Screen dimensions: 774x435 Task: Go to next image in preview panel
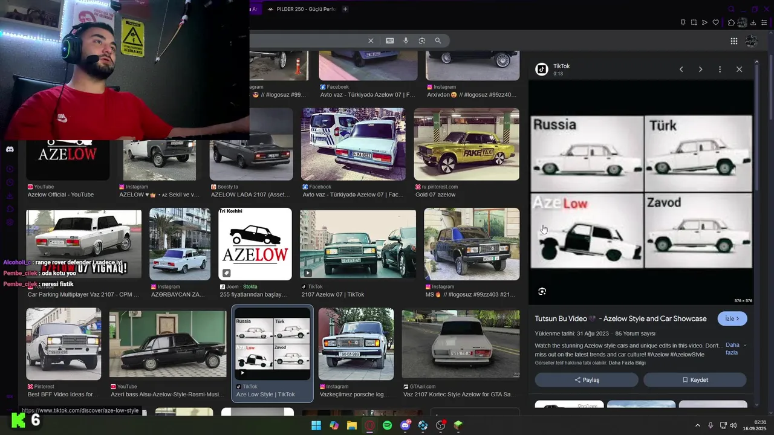click(x=700, y=69)
